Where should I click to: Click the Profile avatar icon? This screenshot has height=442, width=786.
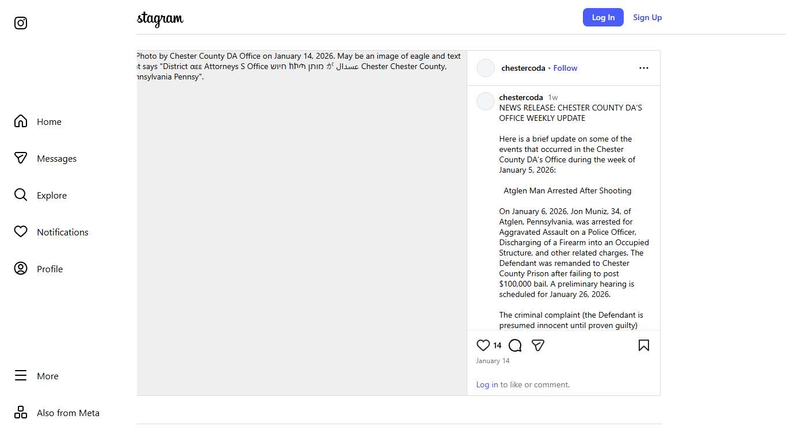tap(21, 269)
